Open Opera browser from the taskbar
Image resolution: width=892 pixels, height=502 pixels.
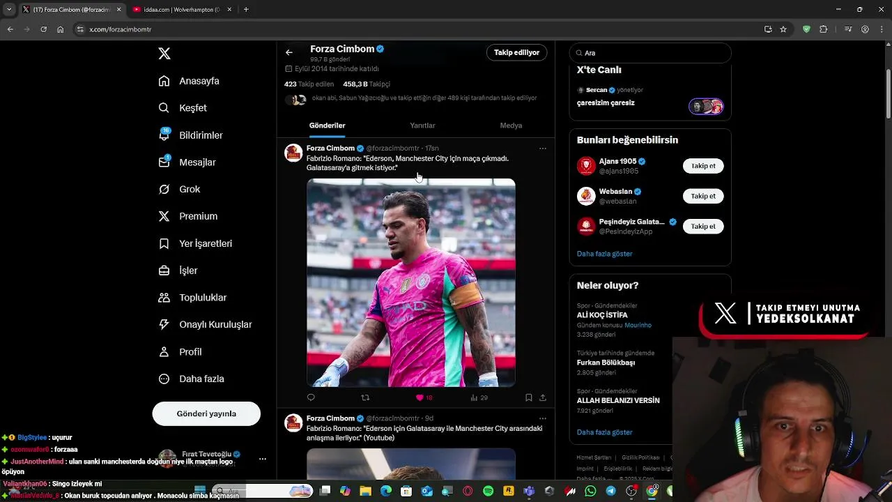tap(468, 492)
